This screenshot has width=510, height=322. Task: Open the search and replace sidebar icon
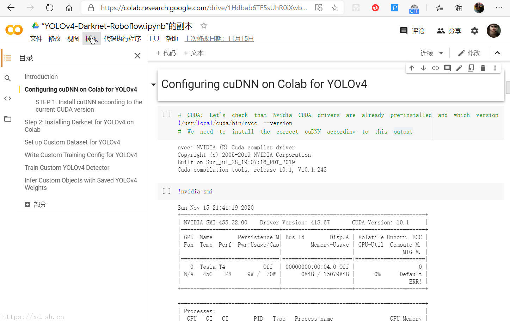[8, 78]
